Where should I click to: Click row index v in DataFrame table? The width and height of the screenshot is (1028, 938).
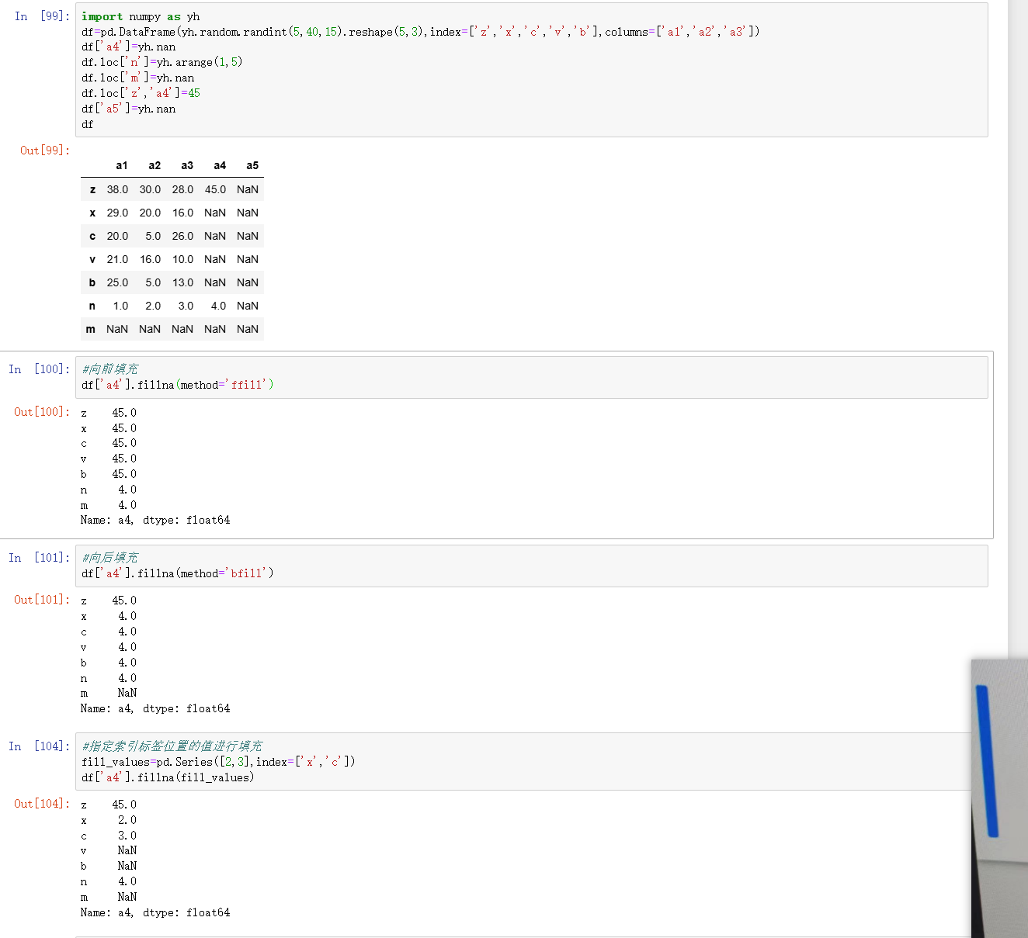click(x=92, y=259)
